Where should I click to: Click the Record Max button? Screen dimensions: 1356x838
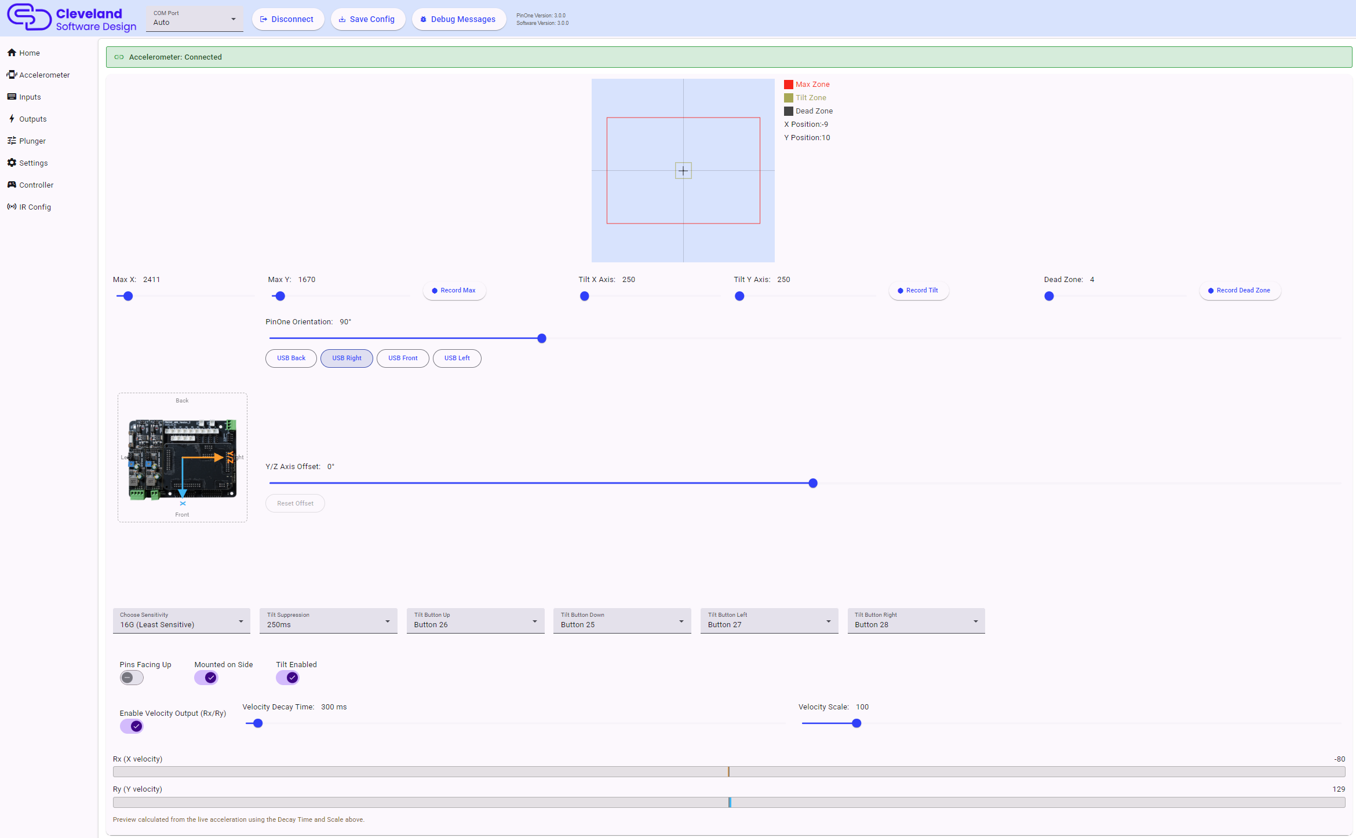tap(454, 291)
